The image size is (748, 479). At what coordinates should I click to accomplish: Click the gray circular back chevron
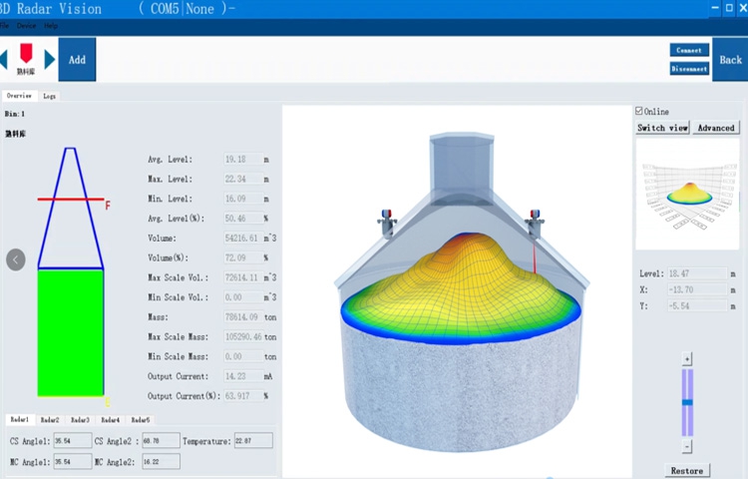coord(16,259)
